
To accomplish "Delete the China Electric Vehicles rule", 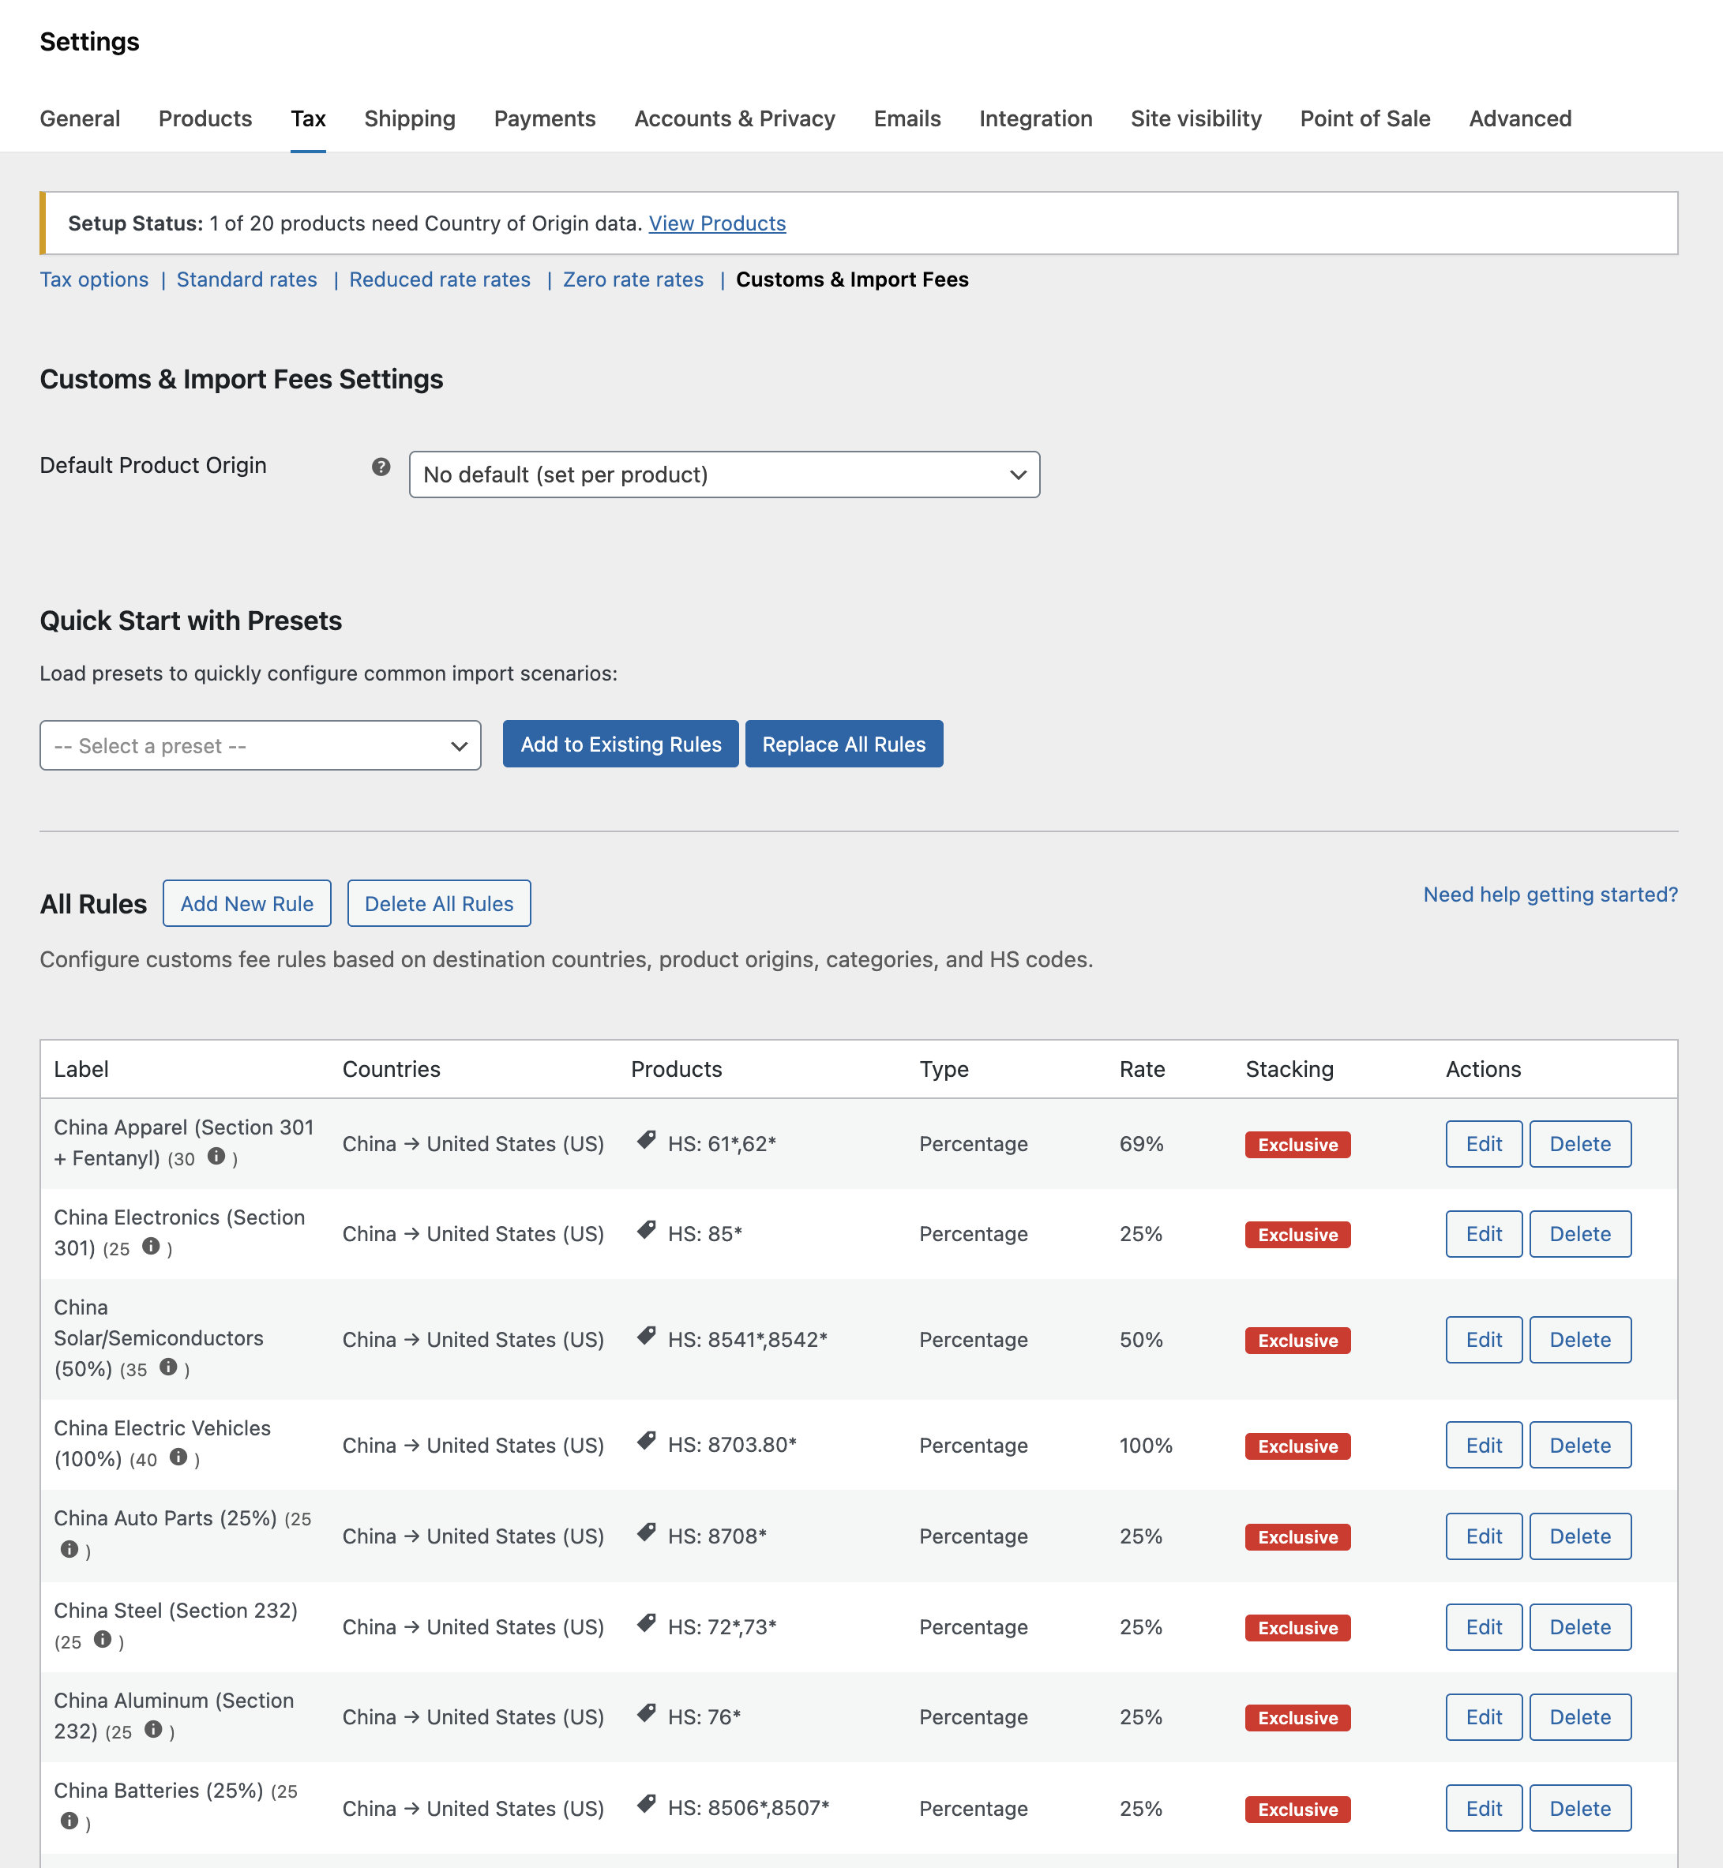I will pos(1579,1446).
